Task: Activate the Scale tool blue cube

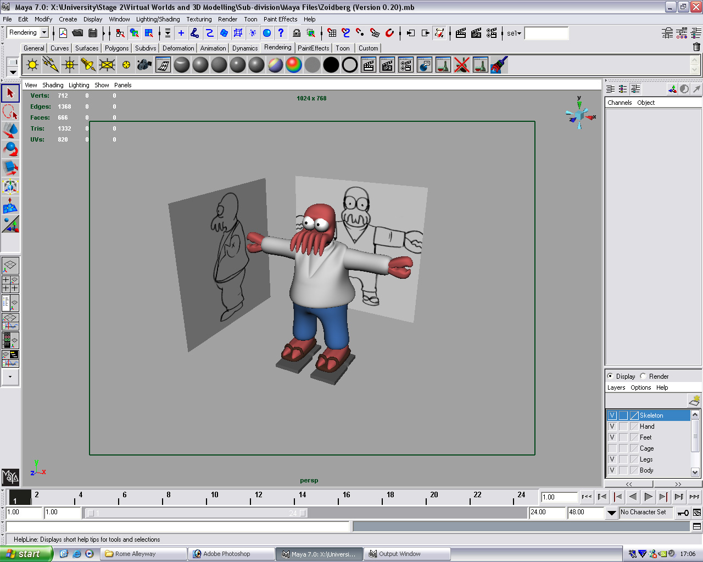Action: [10, 167]
